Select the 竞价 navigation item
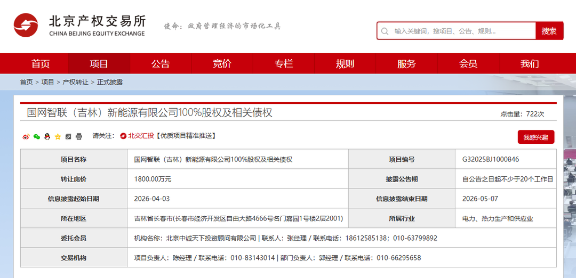576x278 pixels. point(222,64)
